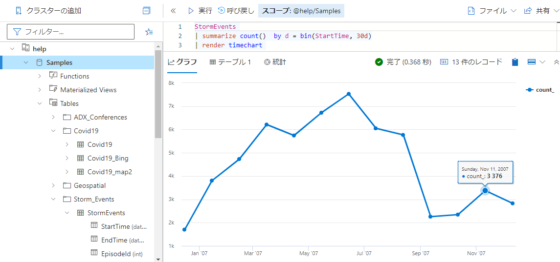Switch to the 統計 stats tab
The image size is (560, 262).
[275, 62]
